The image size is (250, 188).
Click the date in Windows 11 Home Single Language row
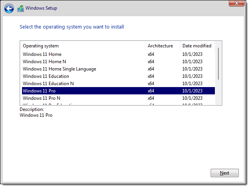(192, 69)
